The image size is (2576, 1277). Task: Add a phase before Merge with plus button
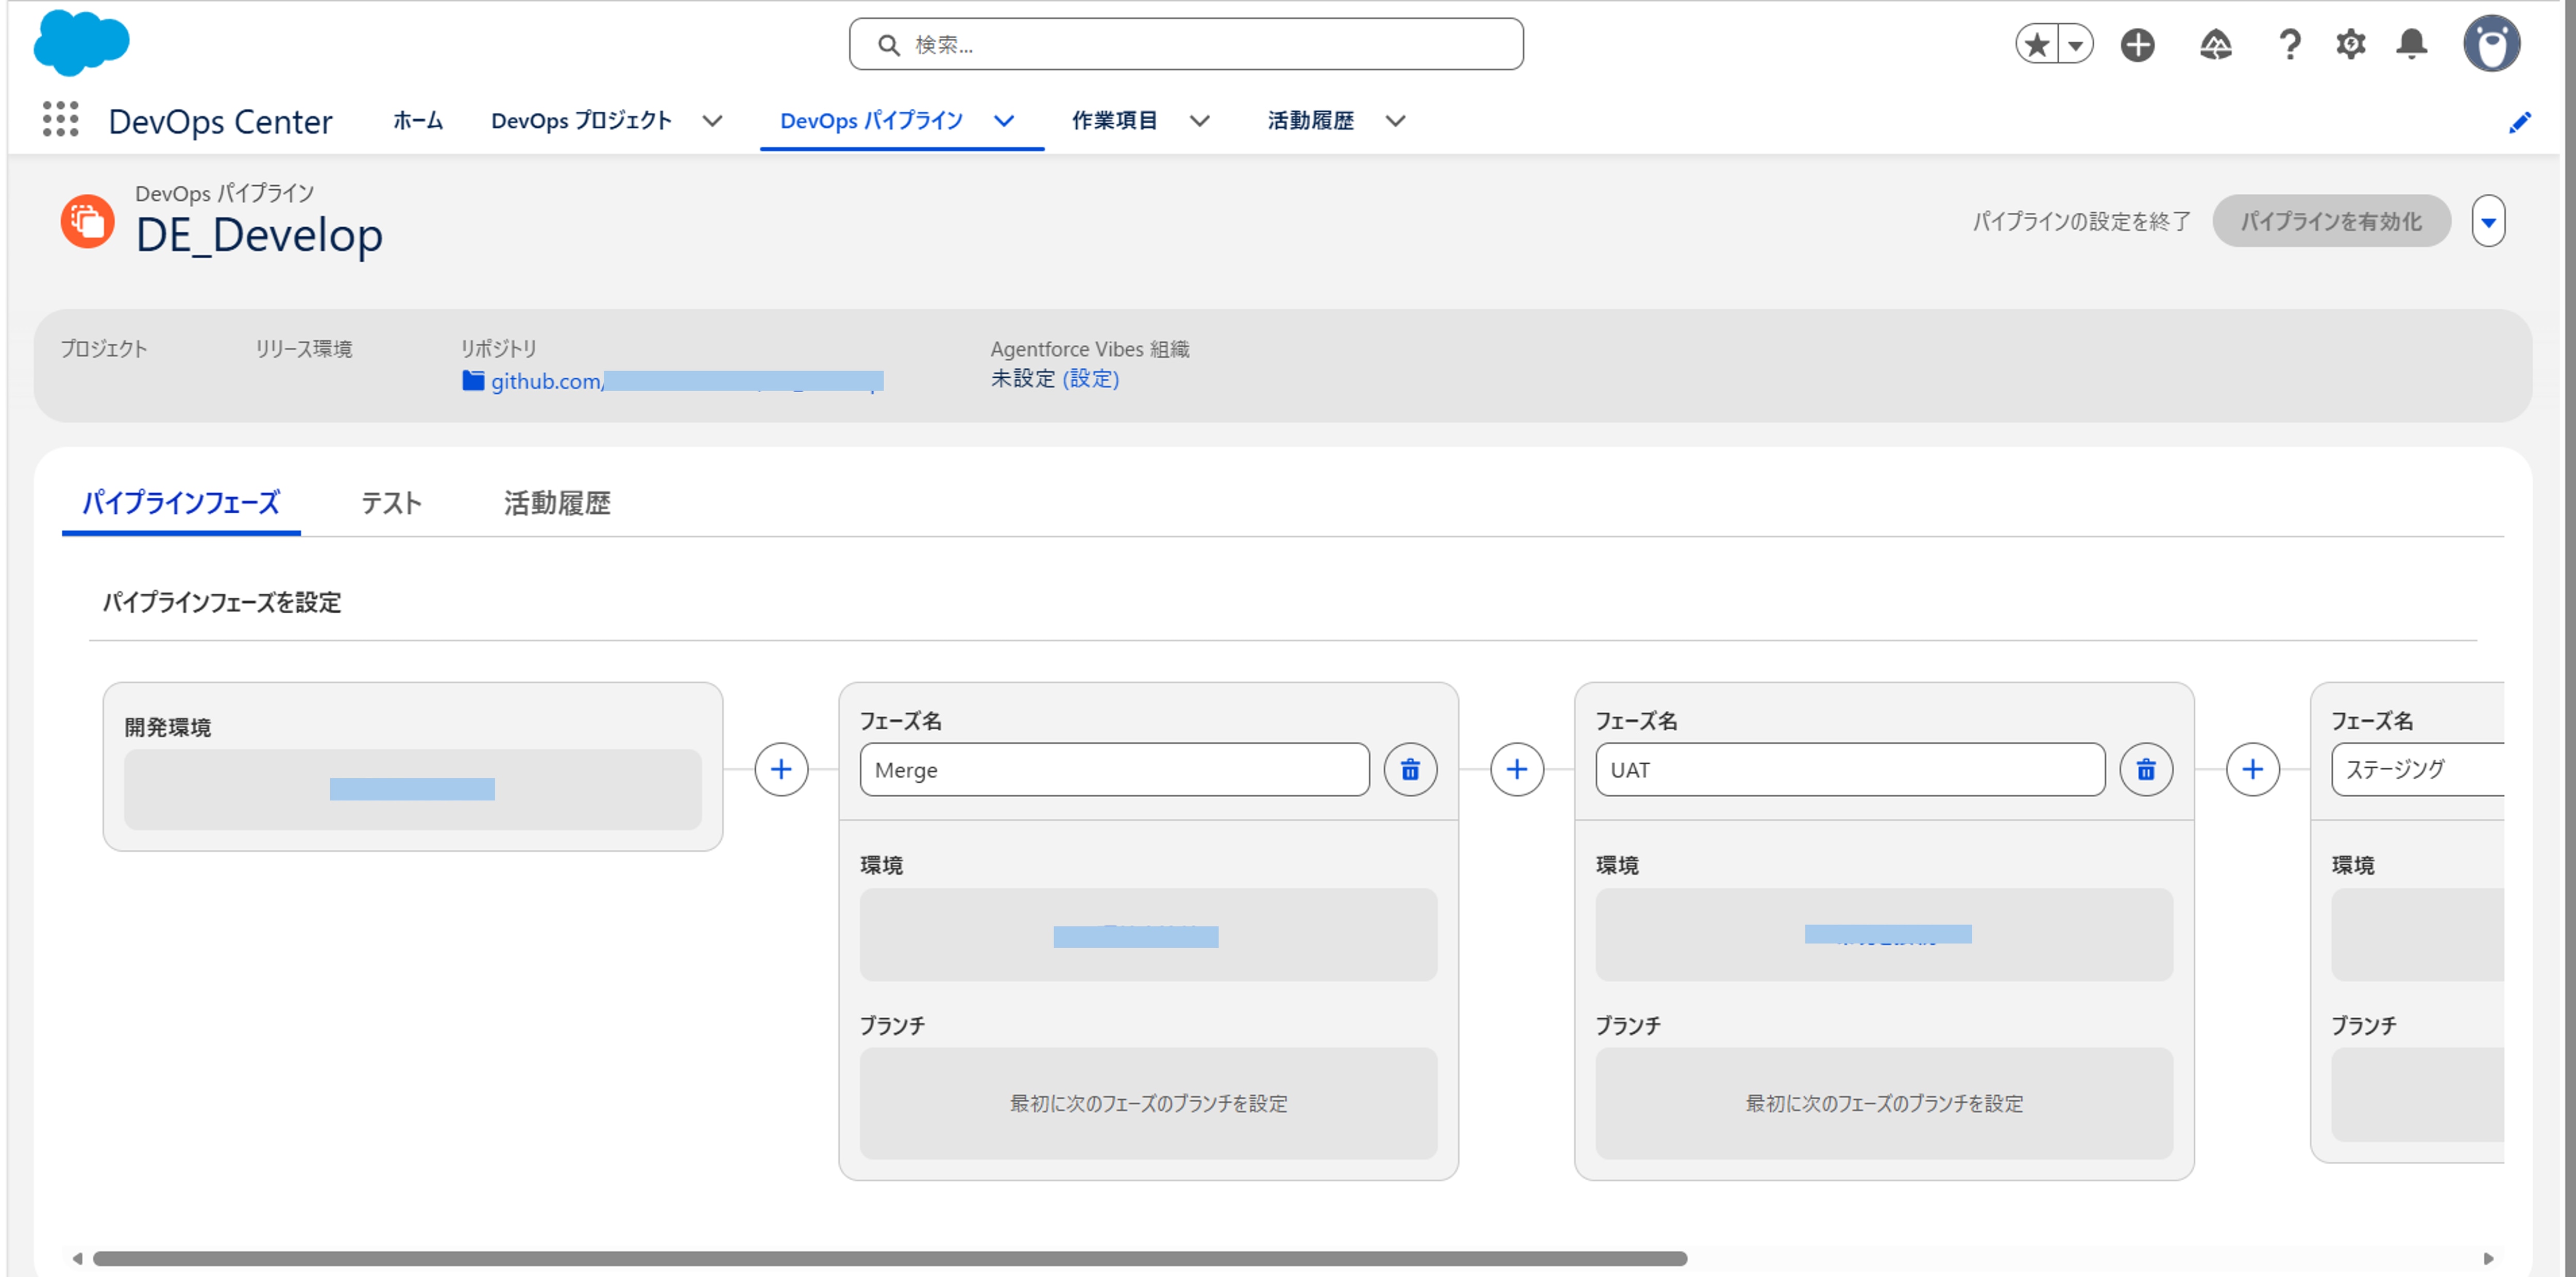[x=781, y=769]
